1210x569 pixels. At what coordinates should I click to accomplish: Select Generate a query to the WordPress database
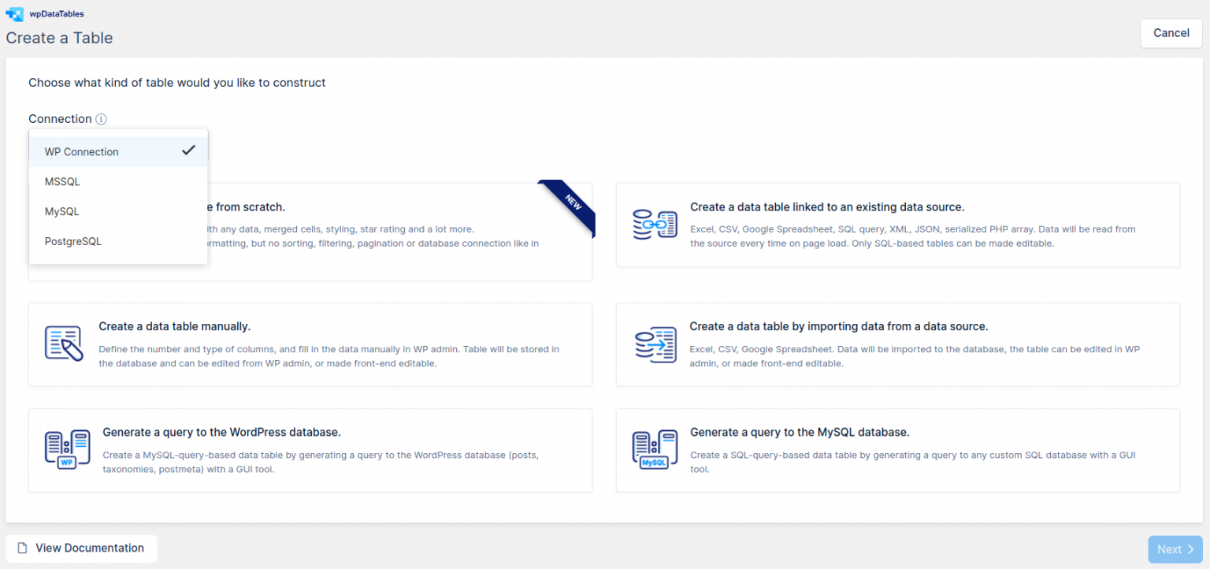(310, 450)
